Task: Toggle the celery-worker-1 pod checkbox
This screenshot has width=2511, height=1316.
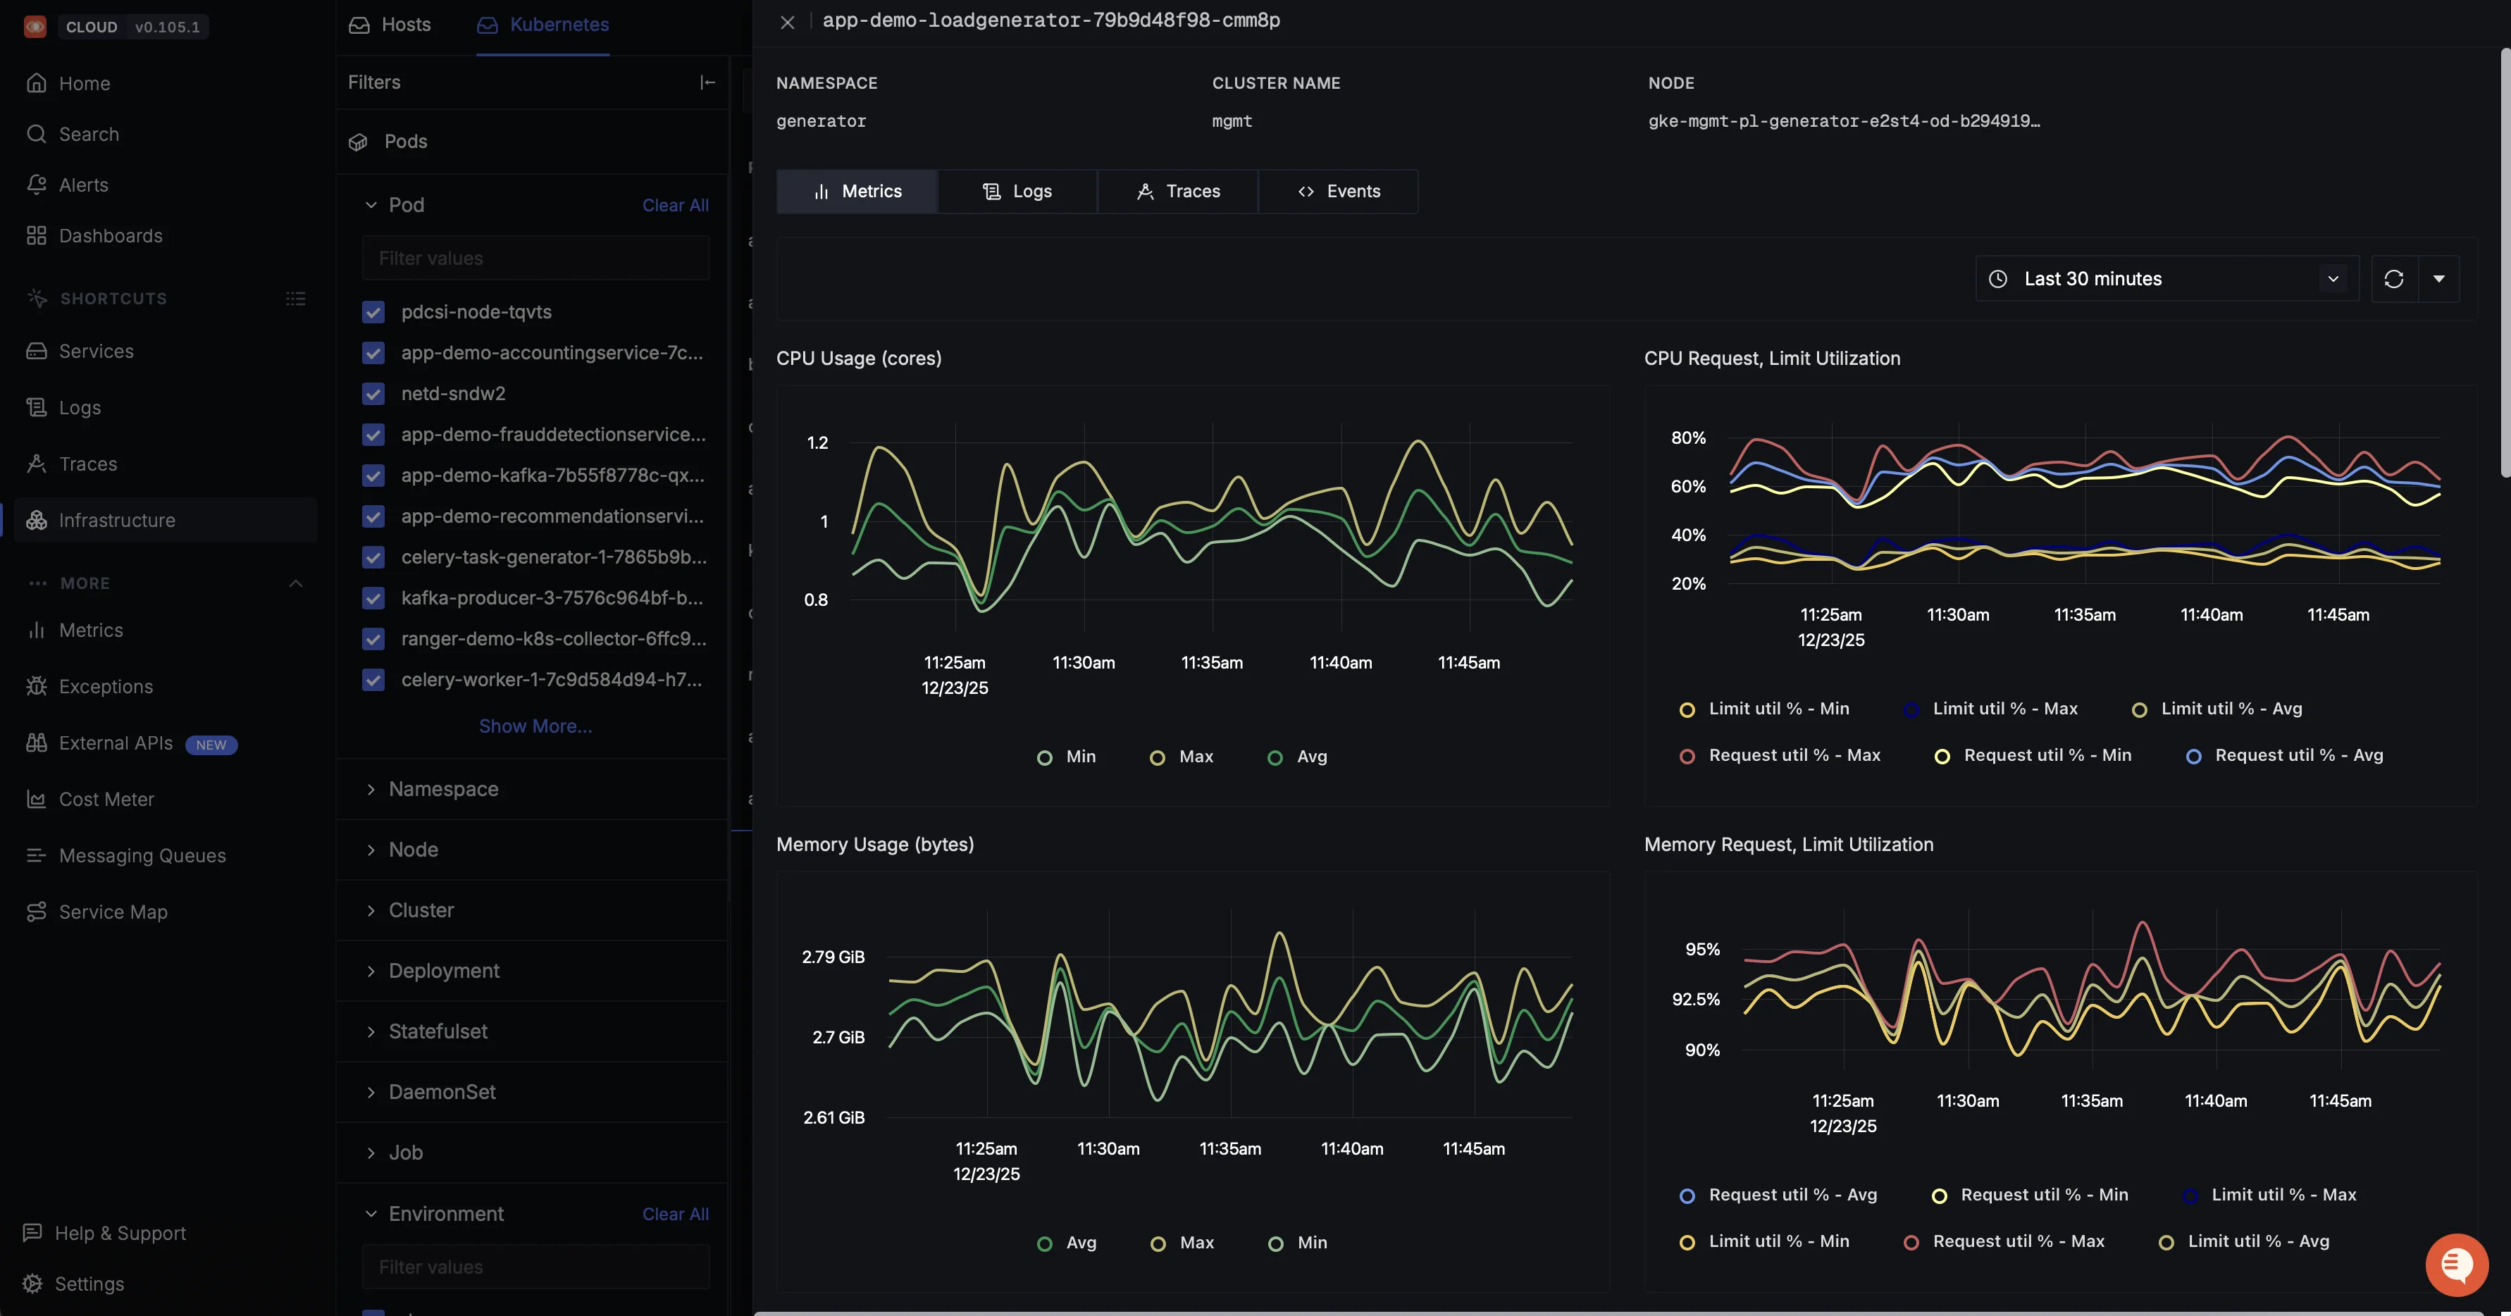Action: pyautogui.click(x=373, y=679)
